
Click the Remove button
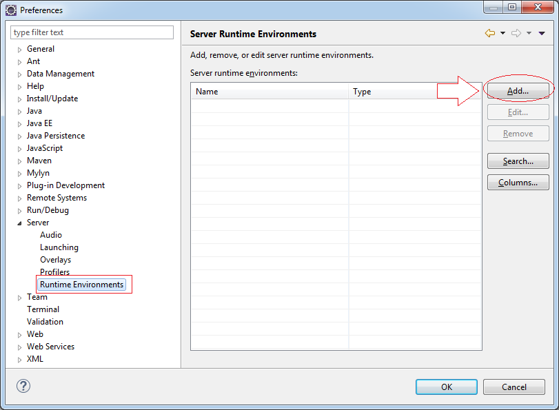tap(518, 134)
